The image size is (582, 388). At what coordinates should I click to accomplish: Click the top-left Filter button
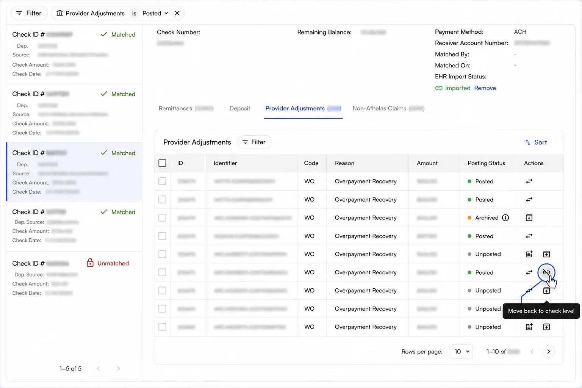pos(29,13)
